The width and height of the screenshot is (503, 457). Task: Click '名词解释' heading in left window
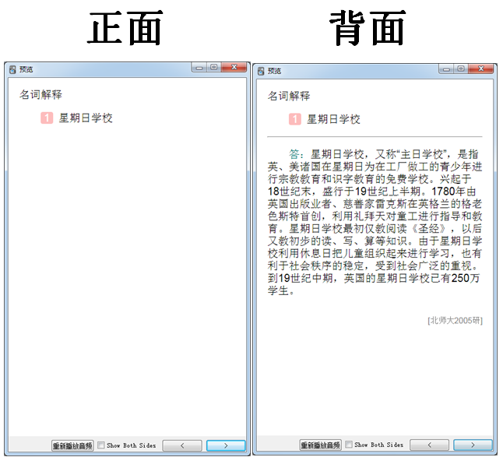(40, 95)
